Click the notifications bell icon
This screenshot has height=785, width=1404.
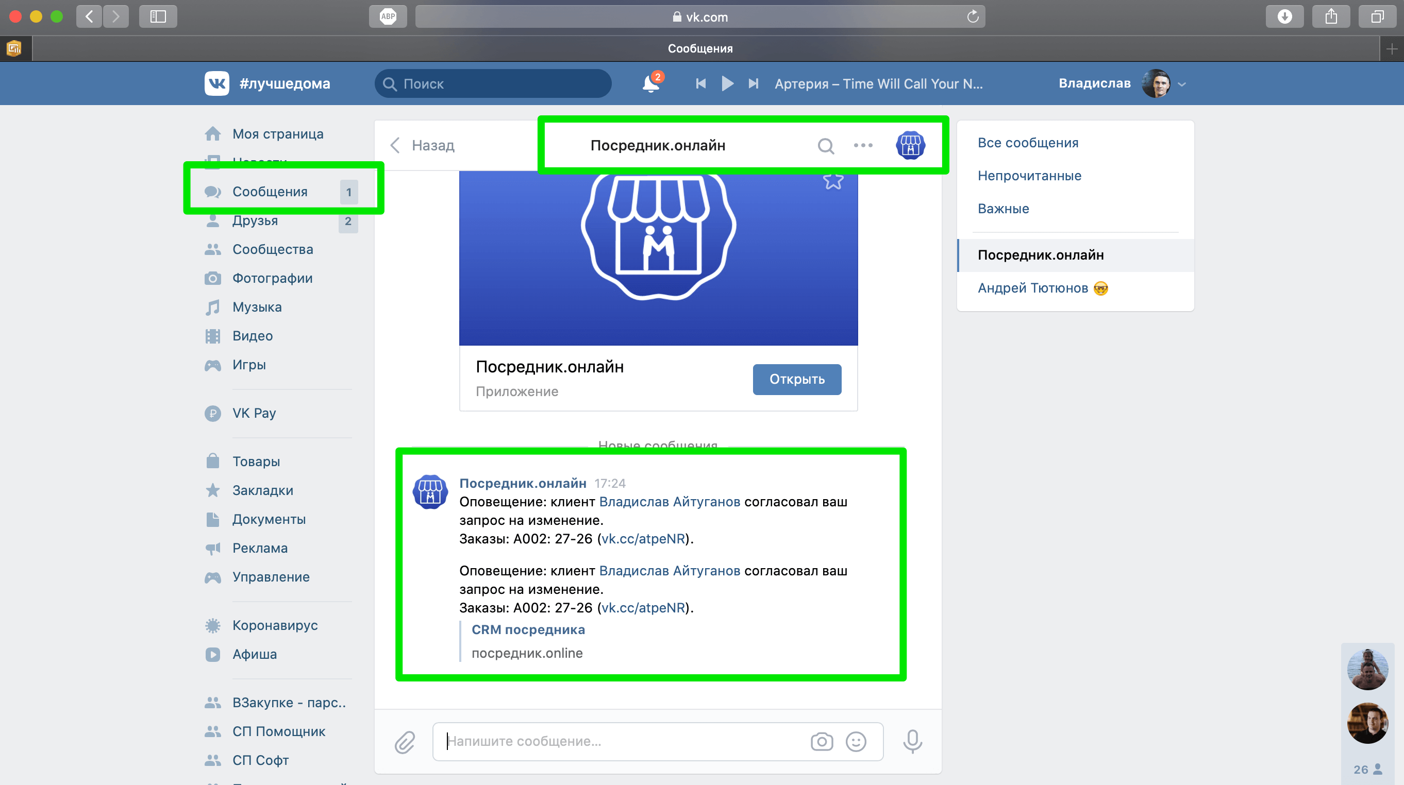click(x=651, y=84)
